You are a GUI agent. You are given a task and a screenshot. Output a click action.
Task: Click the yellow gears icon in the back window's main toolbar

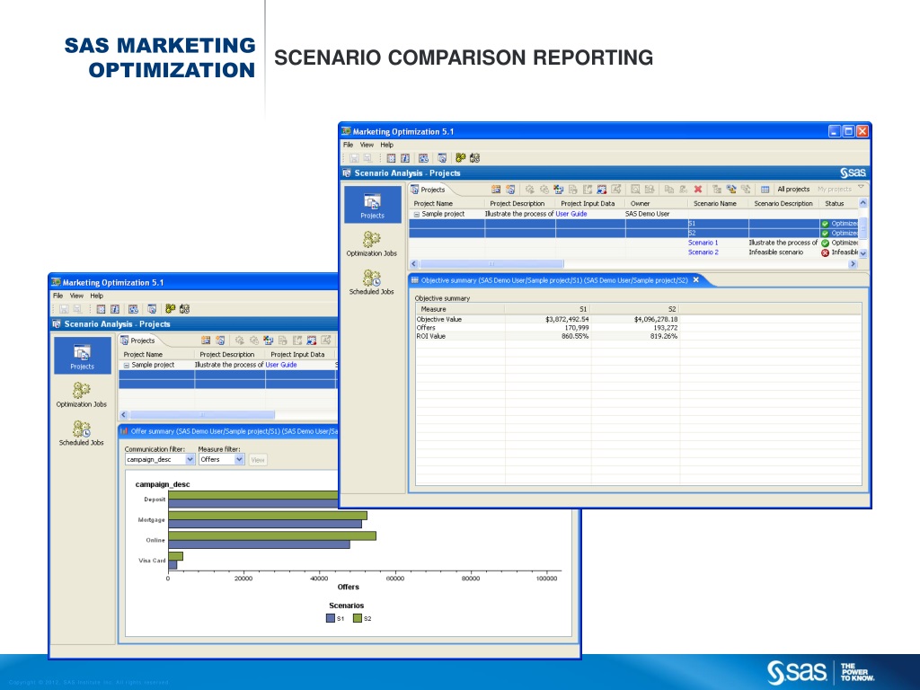(170, 309)
